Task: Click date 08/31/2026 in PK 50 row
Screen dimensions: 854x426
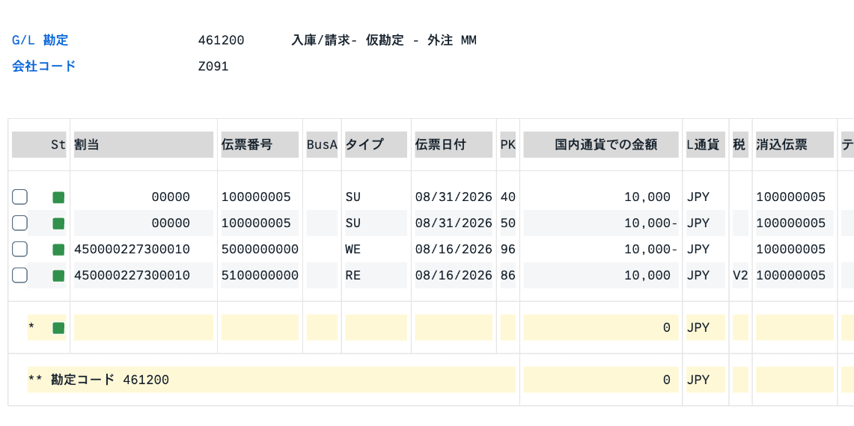Action: coord(454,223)
